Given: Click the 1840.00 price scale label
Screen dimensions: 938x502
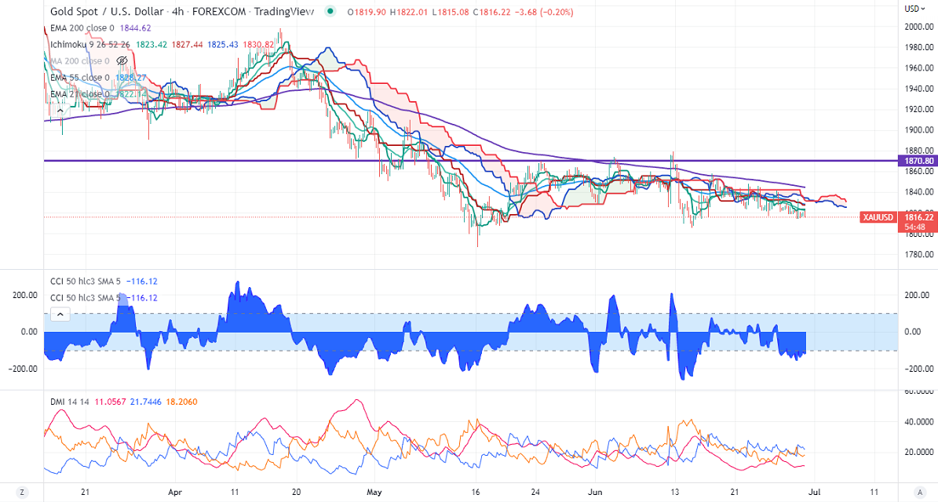Looking at the screenshot, I should tap(920, 192).
